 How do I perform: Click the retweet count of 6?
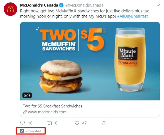[56, 123]
